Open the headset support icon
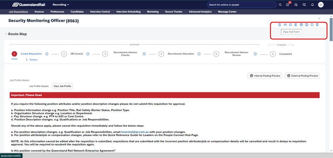Screen dimensions: 333x158 296,5
